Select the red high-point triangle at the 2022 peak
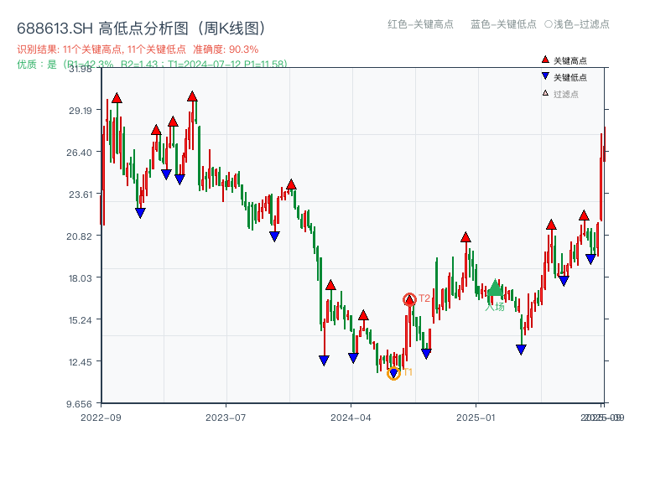 [x=117, y=98]
